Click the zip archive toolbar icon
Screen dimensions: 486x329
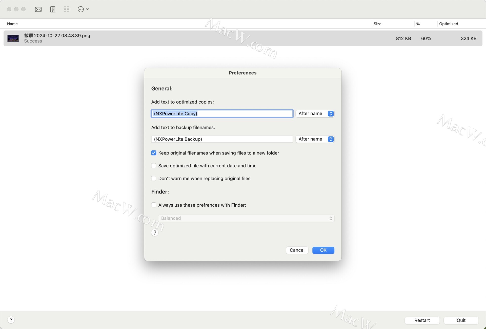pyautogui.click(x=53, y=9)
